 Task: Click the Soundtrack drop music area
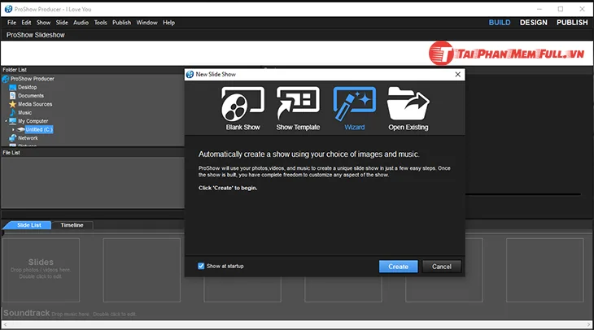point(70,314)
